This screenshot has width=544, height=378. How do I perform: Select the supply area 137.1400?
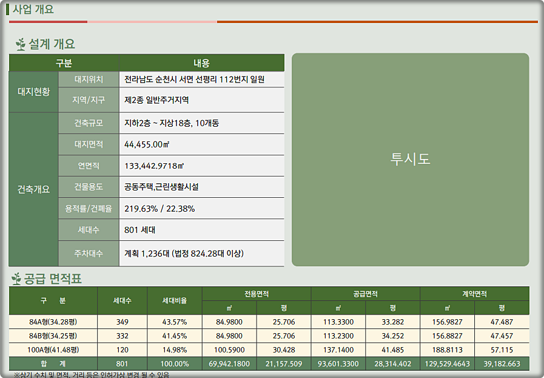[338, 350]
